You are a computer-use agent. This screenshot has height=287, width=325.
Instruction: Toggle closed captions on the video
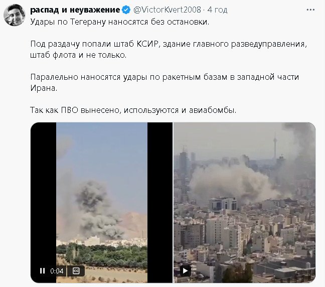[x=76, y=270]
